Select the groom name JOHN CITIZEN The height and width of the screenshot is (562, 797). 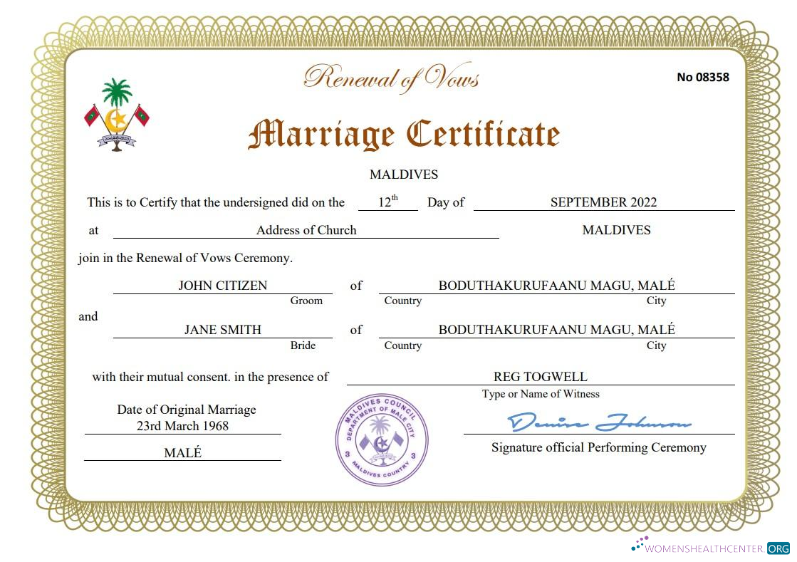(x=223, y=285)
